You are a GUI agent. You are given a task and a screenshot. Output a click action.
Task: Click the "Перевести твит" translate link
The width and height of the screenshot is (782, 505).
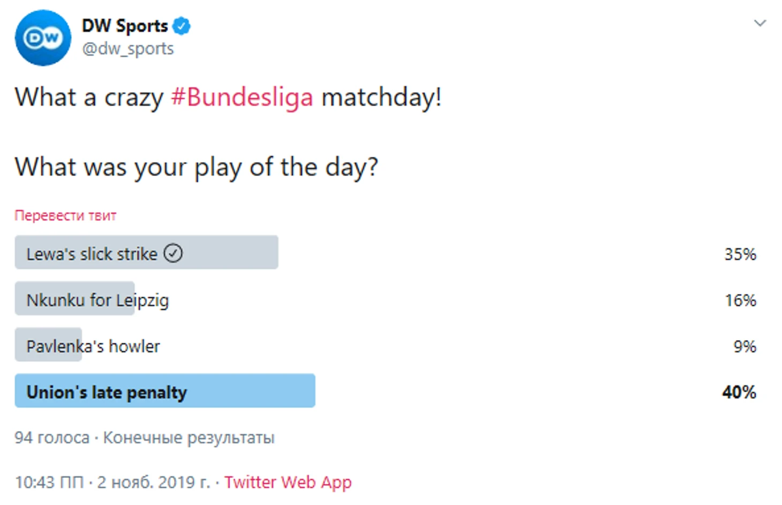tap(65, 215)
